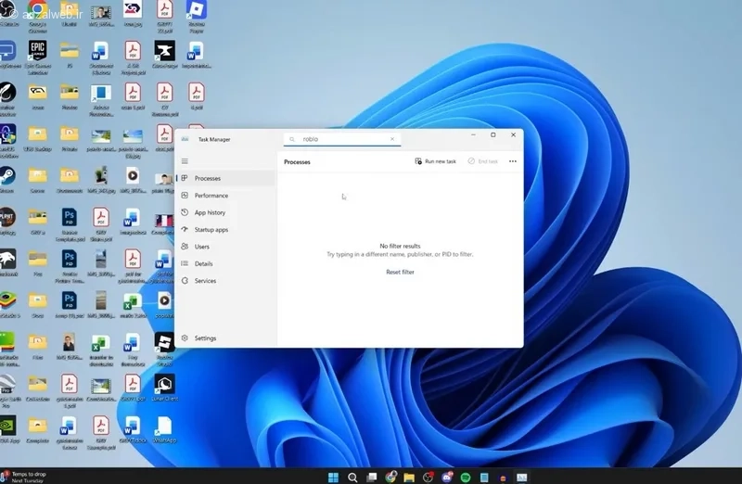The width and height of the screenshot is (742, 484).
Task: Switch to the Performance page
Action: 225,196
